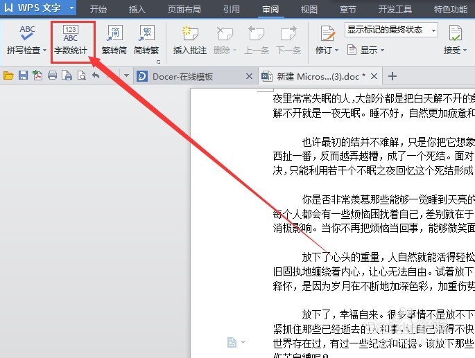Viewport: 475px width, 358px height.
Task: Add a new document tab with plus button
Action: point(392,76)
